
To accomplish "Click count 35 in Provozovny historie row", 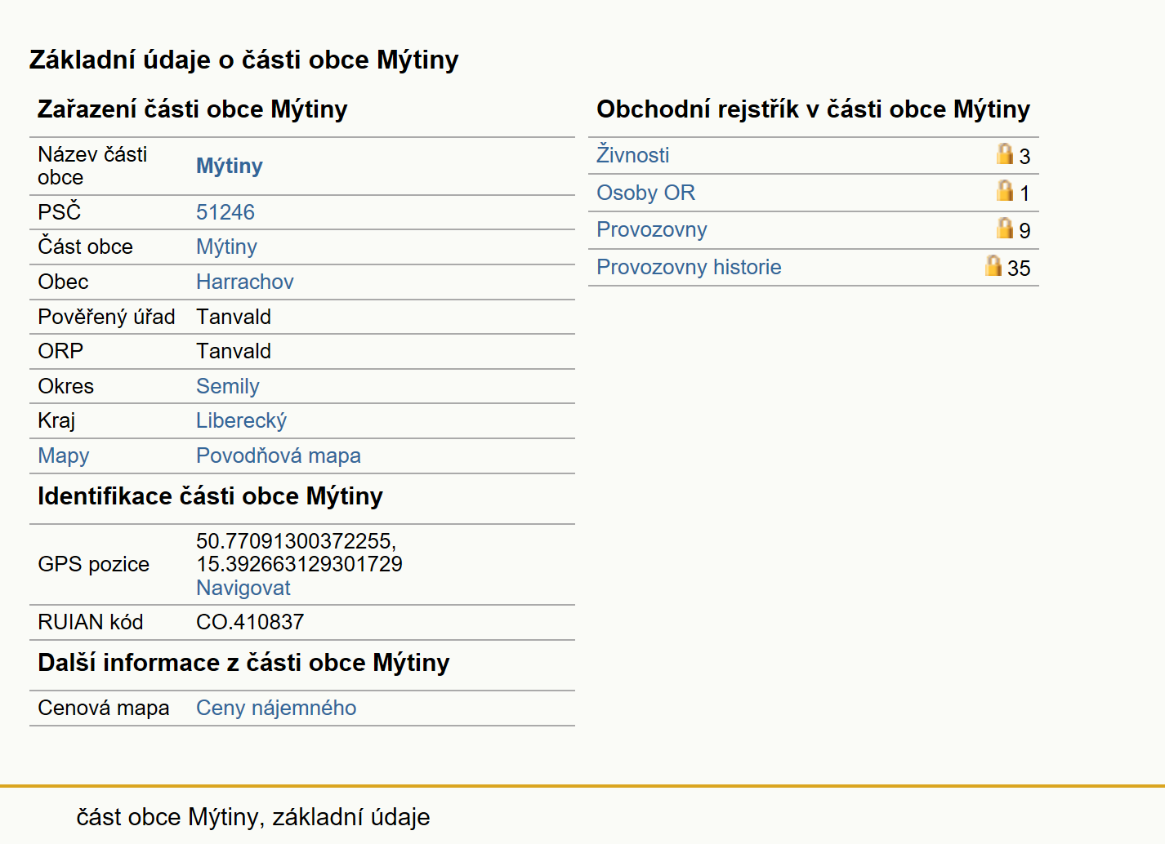I will pyautogui.click(x=1019, y=268).
